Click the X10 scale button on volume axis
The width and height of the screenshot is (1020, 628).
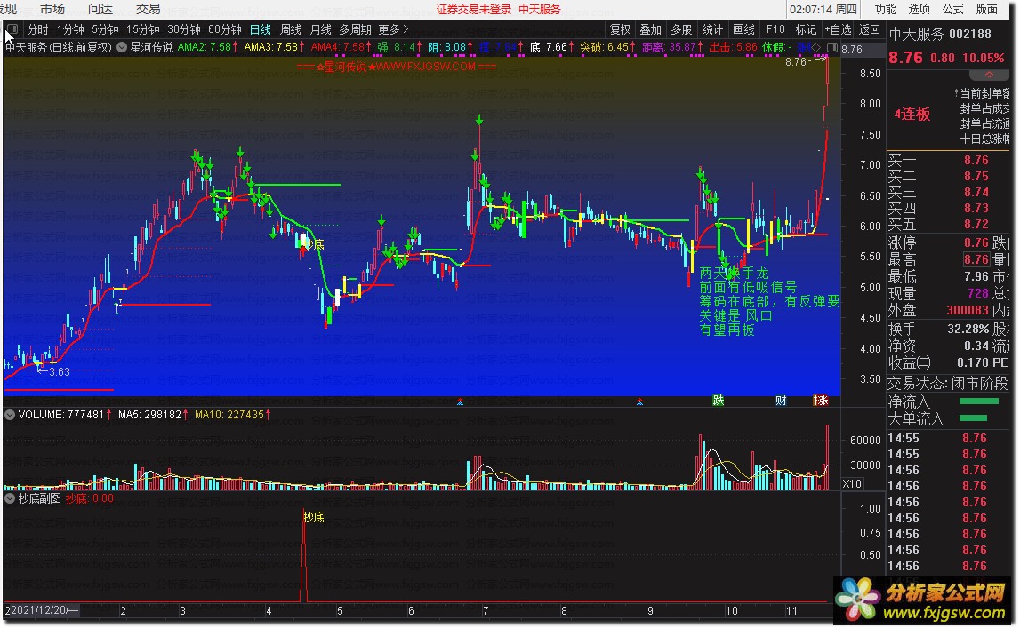(x=852, y=484)
